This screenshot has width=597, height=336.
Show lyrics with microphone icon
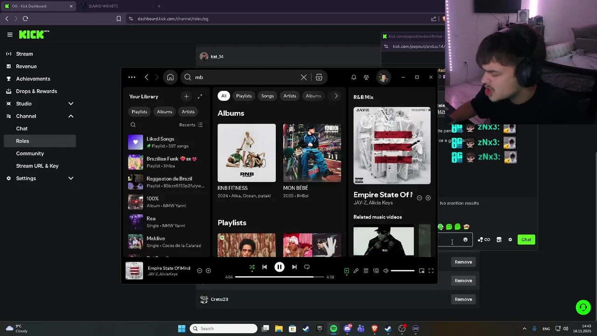point(356,271)
